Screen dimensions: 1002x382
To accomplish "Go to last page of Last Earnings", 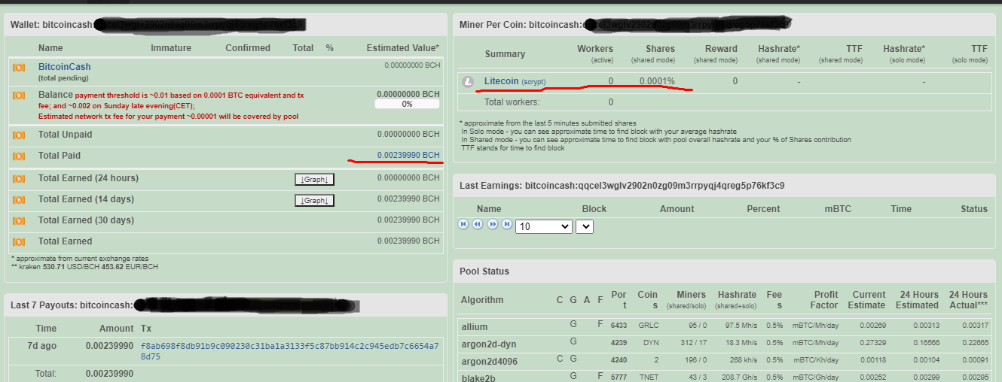I will (507, 224).
